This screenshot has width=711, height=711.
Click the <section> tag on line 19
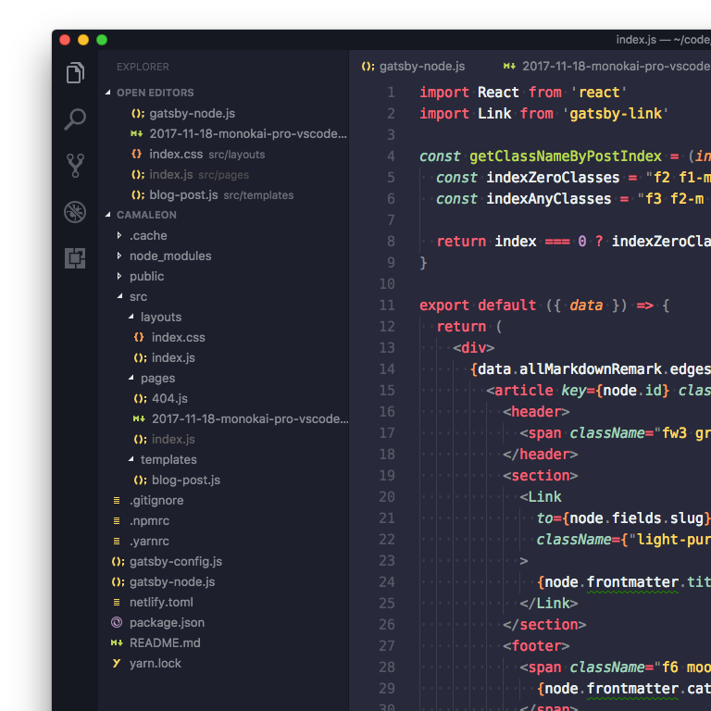(540, 475)
